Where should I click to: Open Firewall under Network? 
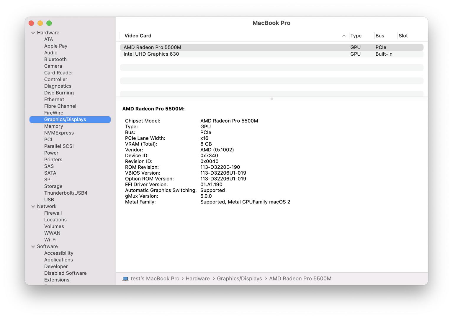(x=53, y=213)
